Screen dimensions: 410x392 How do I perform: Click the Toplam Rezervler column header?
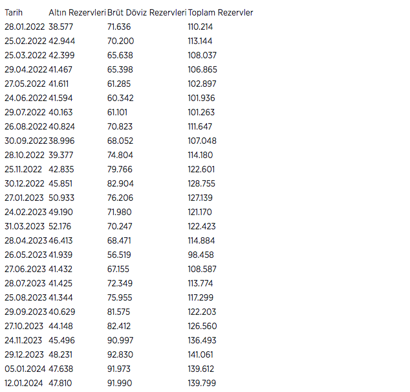pos(221,12)
